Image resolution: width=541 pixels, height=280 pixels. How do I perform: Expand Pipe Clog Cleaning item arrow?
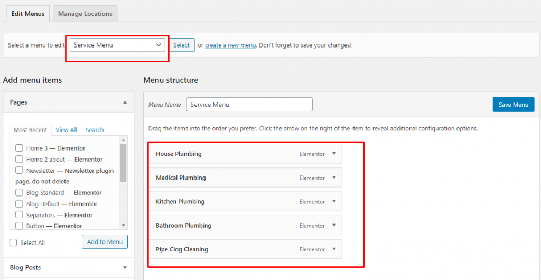[334, 249]
